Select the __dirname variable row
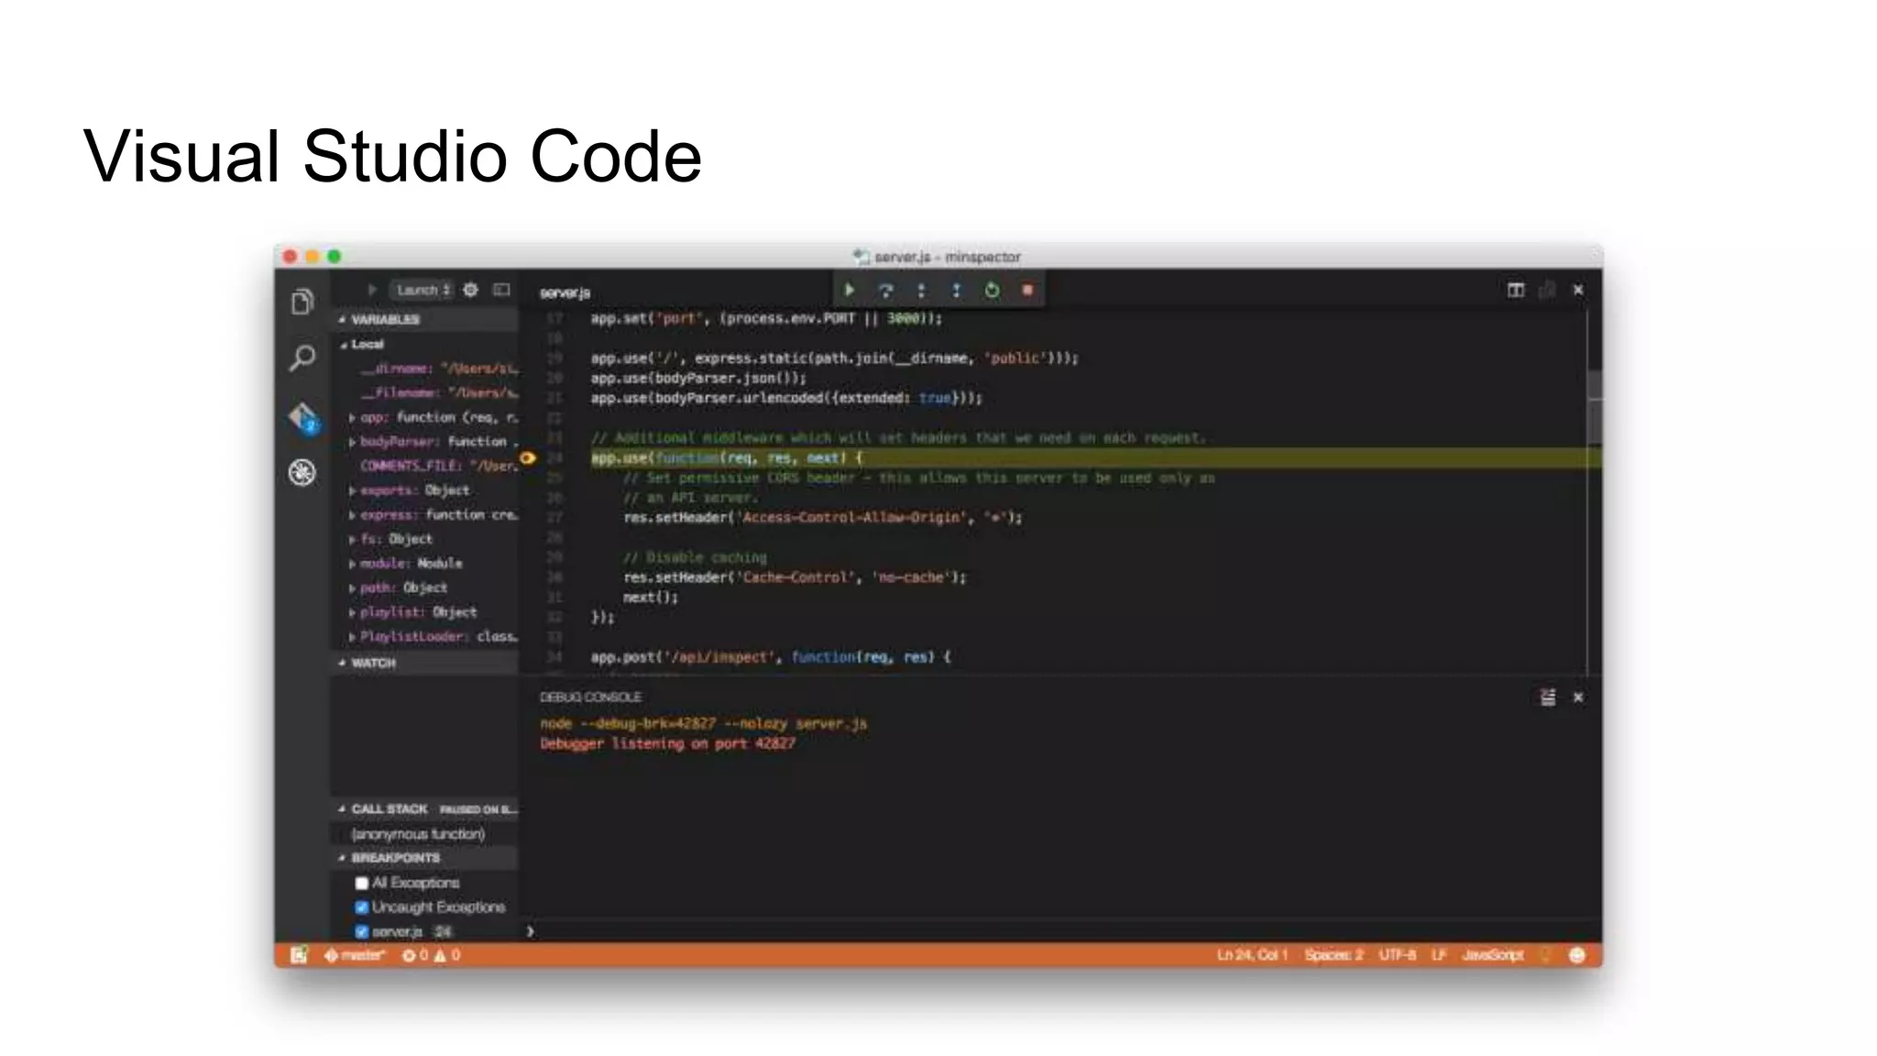Viewport: 1877px width, 1056px height. (424, 368)
